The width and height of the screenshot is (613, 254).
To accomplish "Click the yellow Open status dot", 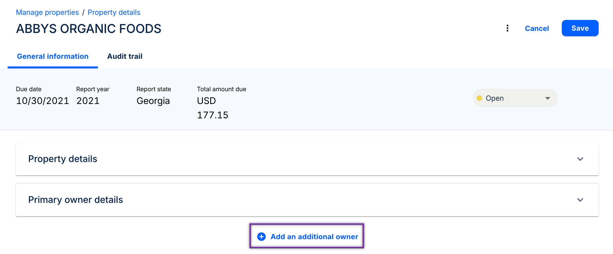I will point(479,98).
